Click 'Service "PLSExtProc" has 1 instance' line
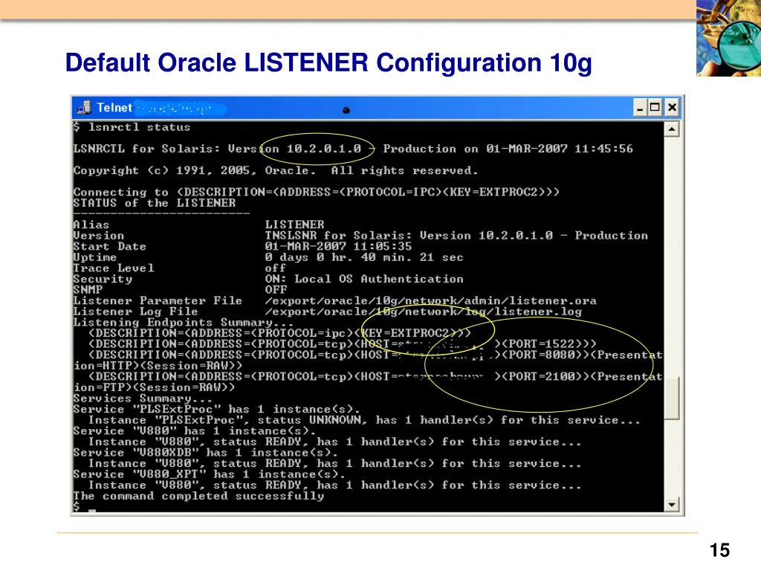 coord(216,409)
